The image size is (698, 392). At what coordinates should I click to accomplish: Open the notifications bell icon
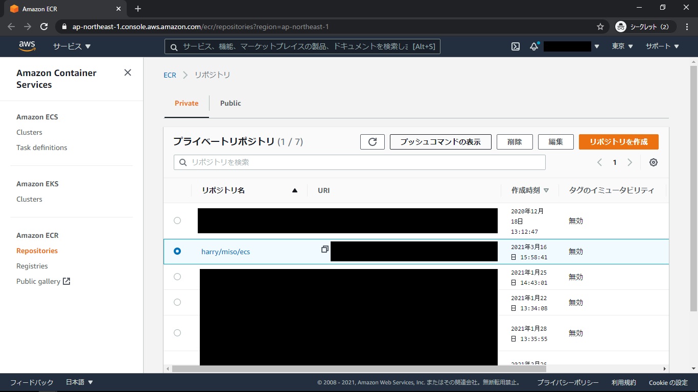point(534,46)
